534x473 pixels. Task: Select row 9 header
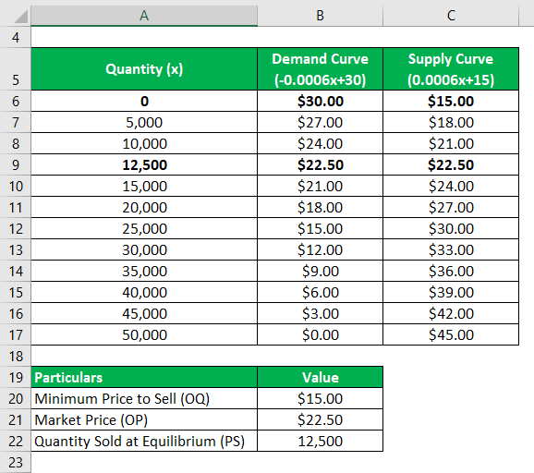point(16,164)
